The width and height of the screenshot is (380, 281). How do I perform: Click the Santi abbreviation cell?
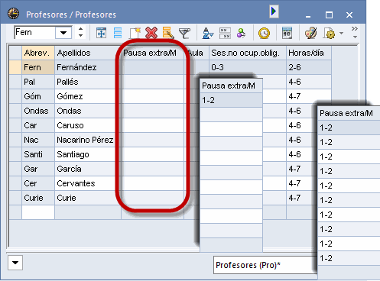coord(38,154)
